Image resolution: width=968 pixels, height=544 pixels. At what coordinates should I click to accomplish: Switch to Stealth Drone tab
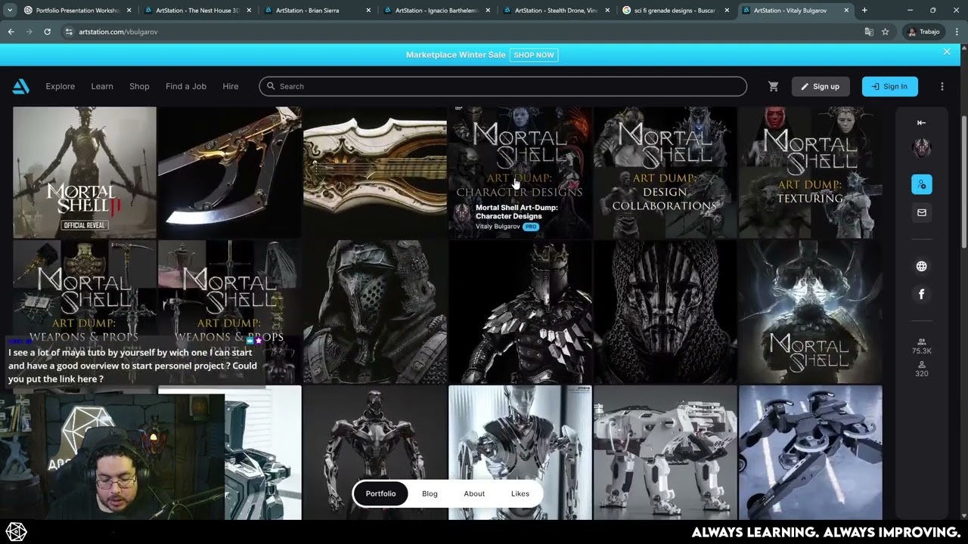point(555,11)
